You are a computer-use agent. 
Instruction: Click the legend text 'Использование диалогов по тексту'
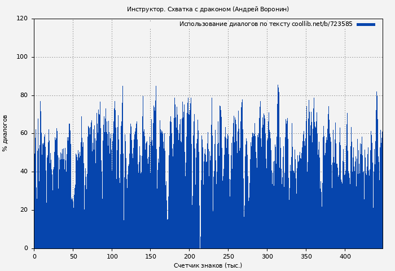(x=235, y=24)
